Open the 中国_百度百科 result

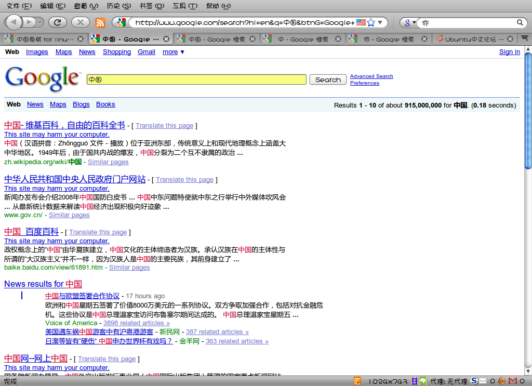[32, 232]
